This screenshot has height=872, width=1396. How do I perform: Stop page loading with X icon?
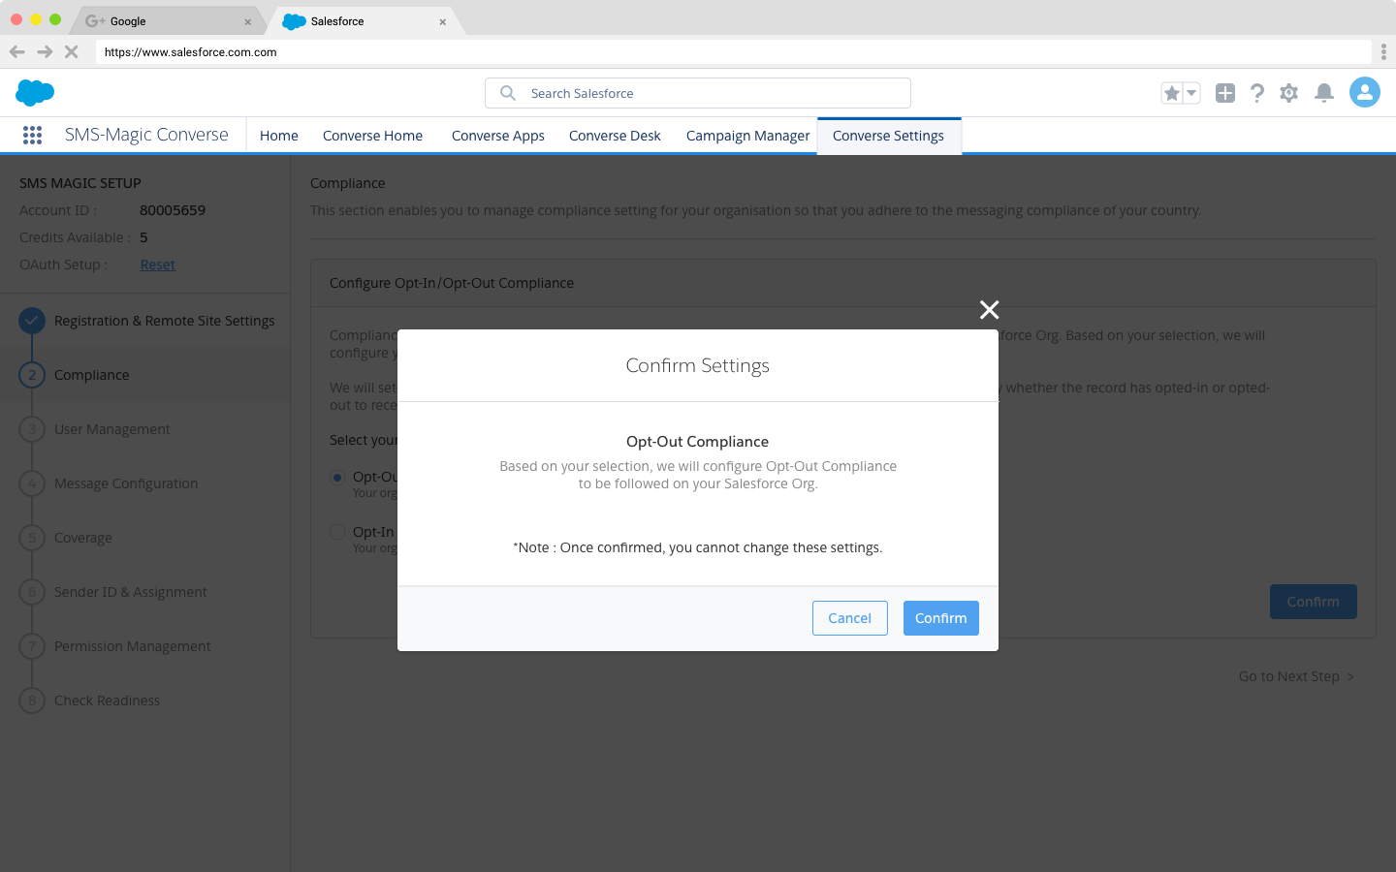[x=71, y=52]
